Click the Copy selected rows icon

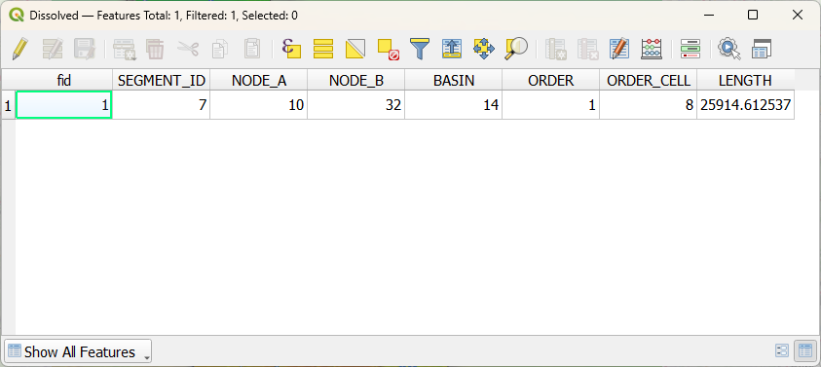coord(220,49)
